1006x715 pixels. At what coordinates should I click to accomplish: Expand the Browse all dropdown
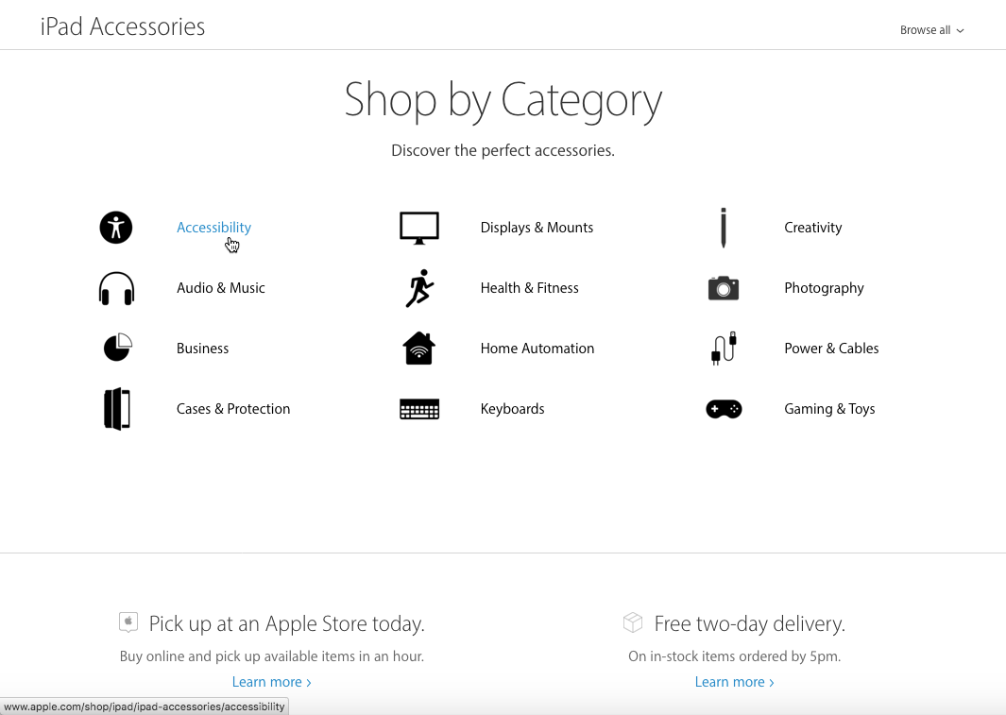(931, 30)
